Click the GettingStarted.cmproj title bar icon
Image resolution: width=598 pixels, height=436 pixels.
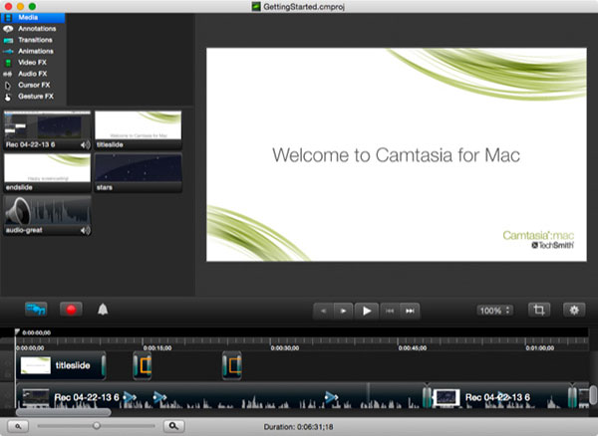coord(256,6)
